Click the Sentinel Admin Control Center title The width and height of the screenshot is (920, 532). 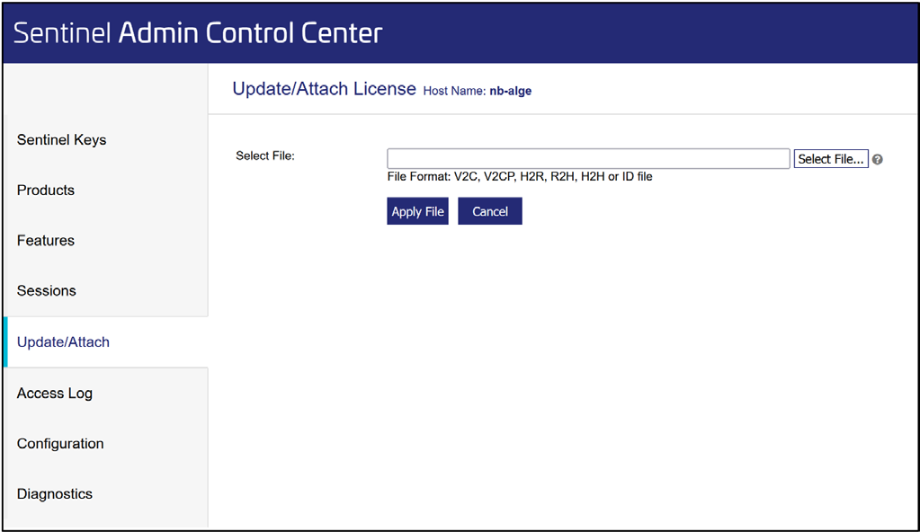tap(198, 33)
